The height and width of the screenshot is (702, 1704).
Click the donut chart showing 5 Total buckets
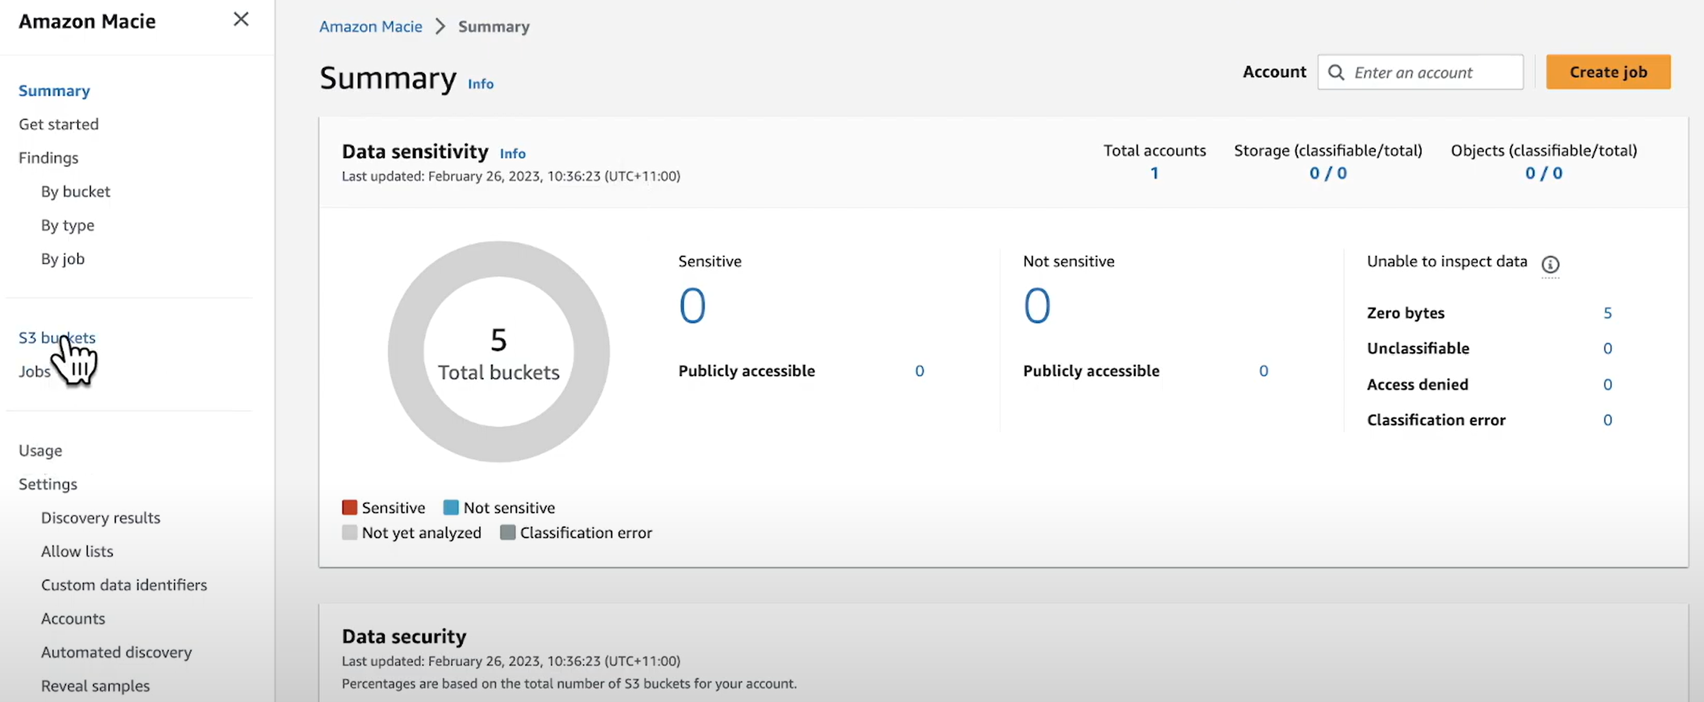[498, 352]
